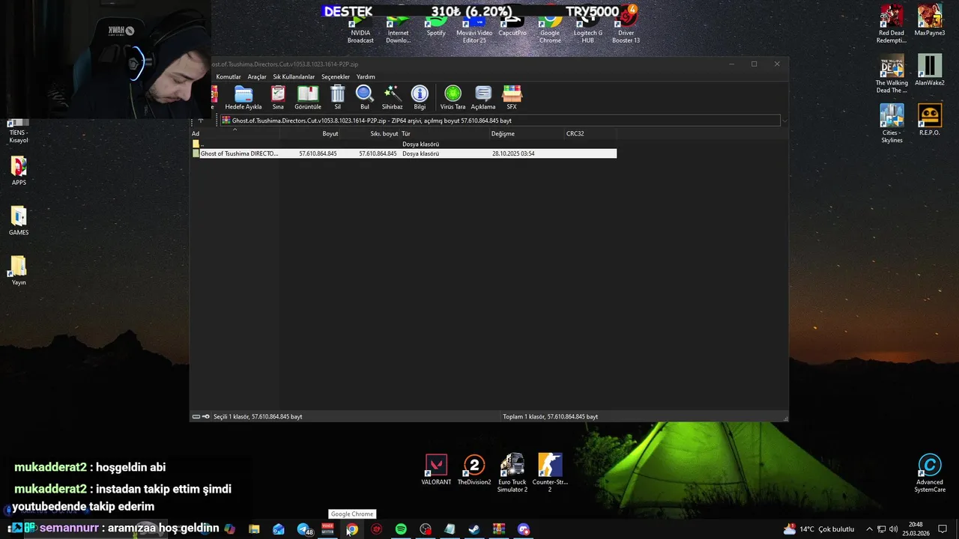Click the key icon in WinRAR status bar

pyautogui.click(x=206, y=416)
